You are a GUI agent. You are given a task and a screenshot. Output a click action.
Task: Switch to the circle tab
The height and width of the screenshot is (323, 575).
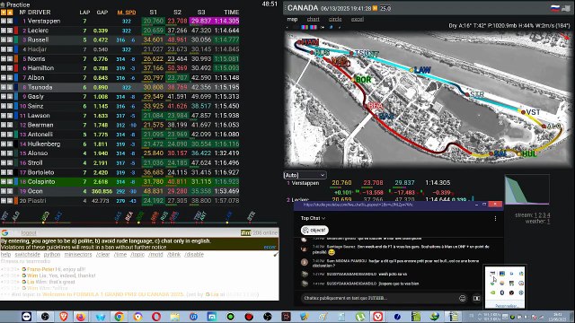coord(335,19)
